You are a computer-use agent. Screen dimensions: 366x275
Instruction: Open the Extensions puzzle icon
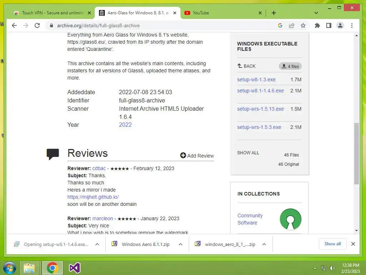(x=317, y=25)
